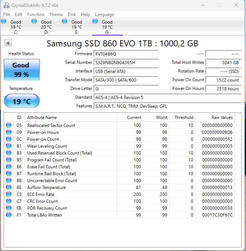This screenshot has height=251, width=246.
Task: Select the D: drive status icon
Action: 34,21
